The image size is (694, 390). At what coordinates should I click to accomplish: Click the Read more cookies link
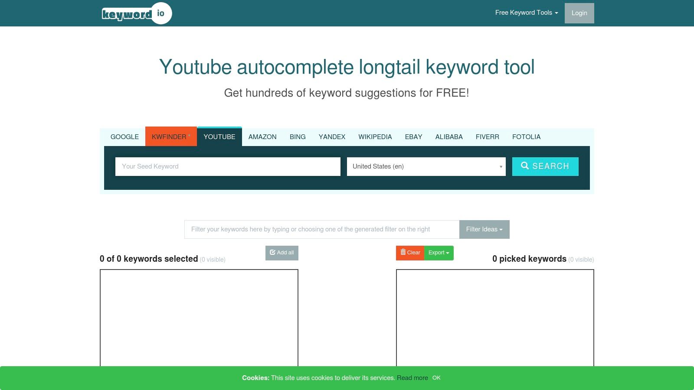[x=412, y=378]
